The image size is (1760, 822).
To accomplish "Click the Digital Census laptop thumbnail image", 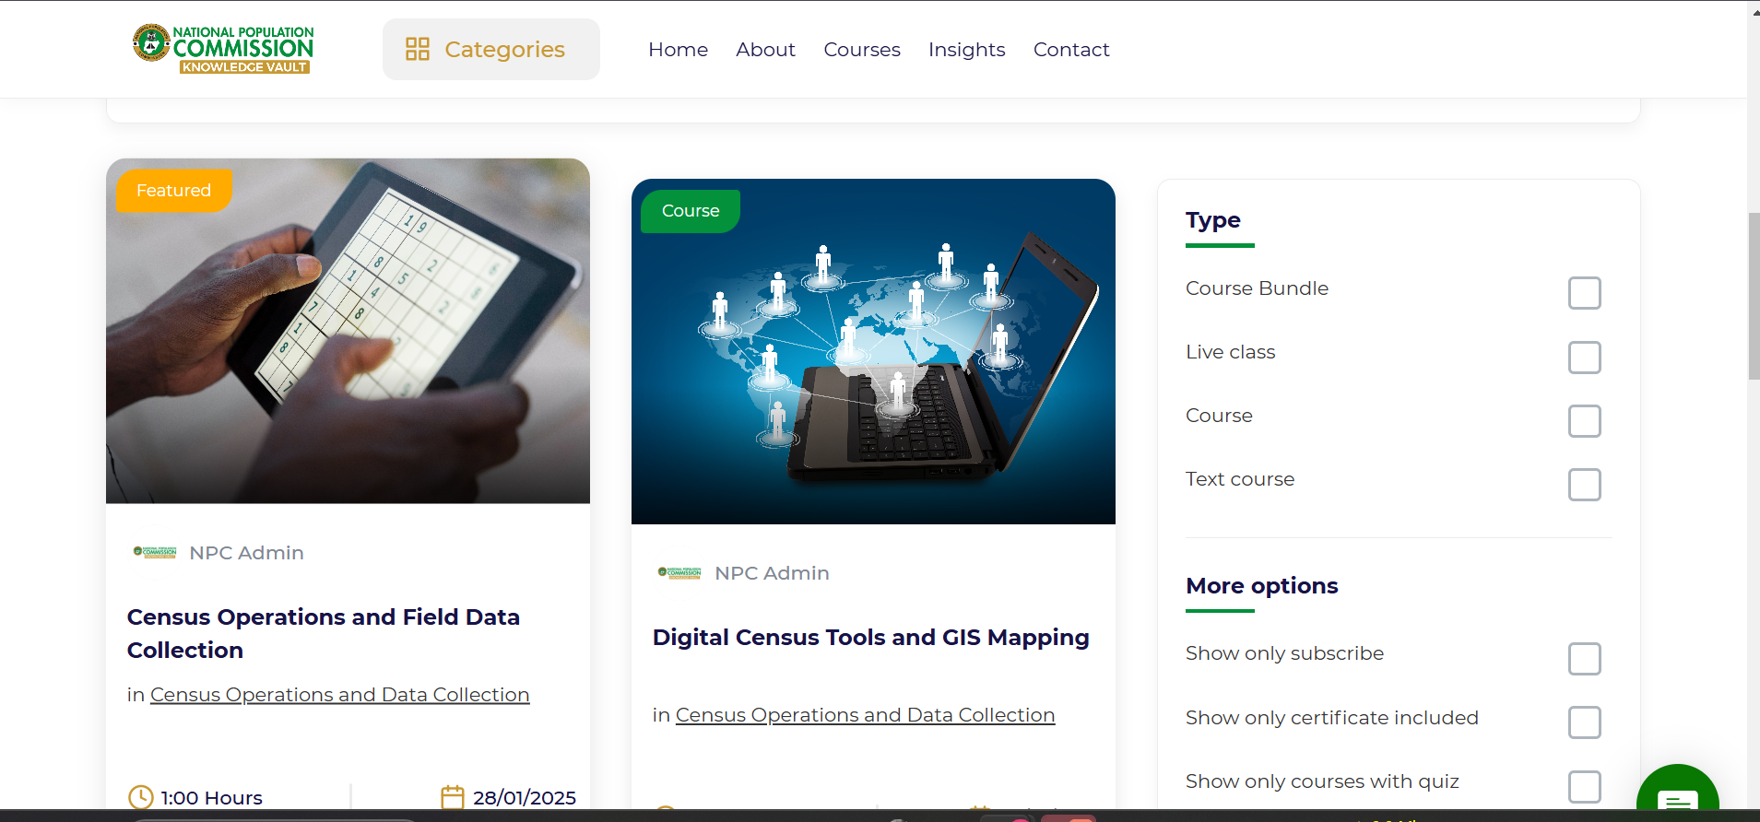I will tap(873, 351).
